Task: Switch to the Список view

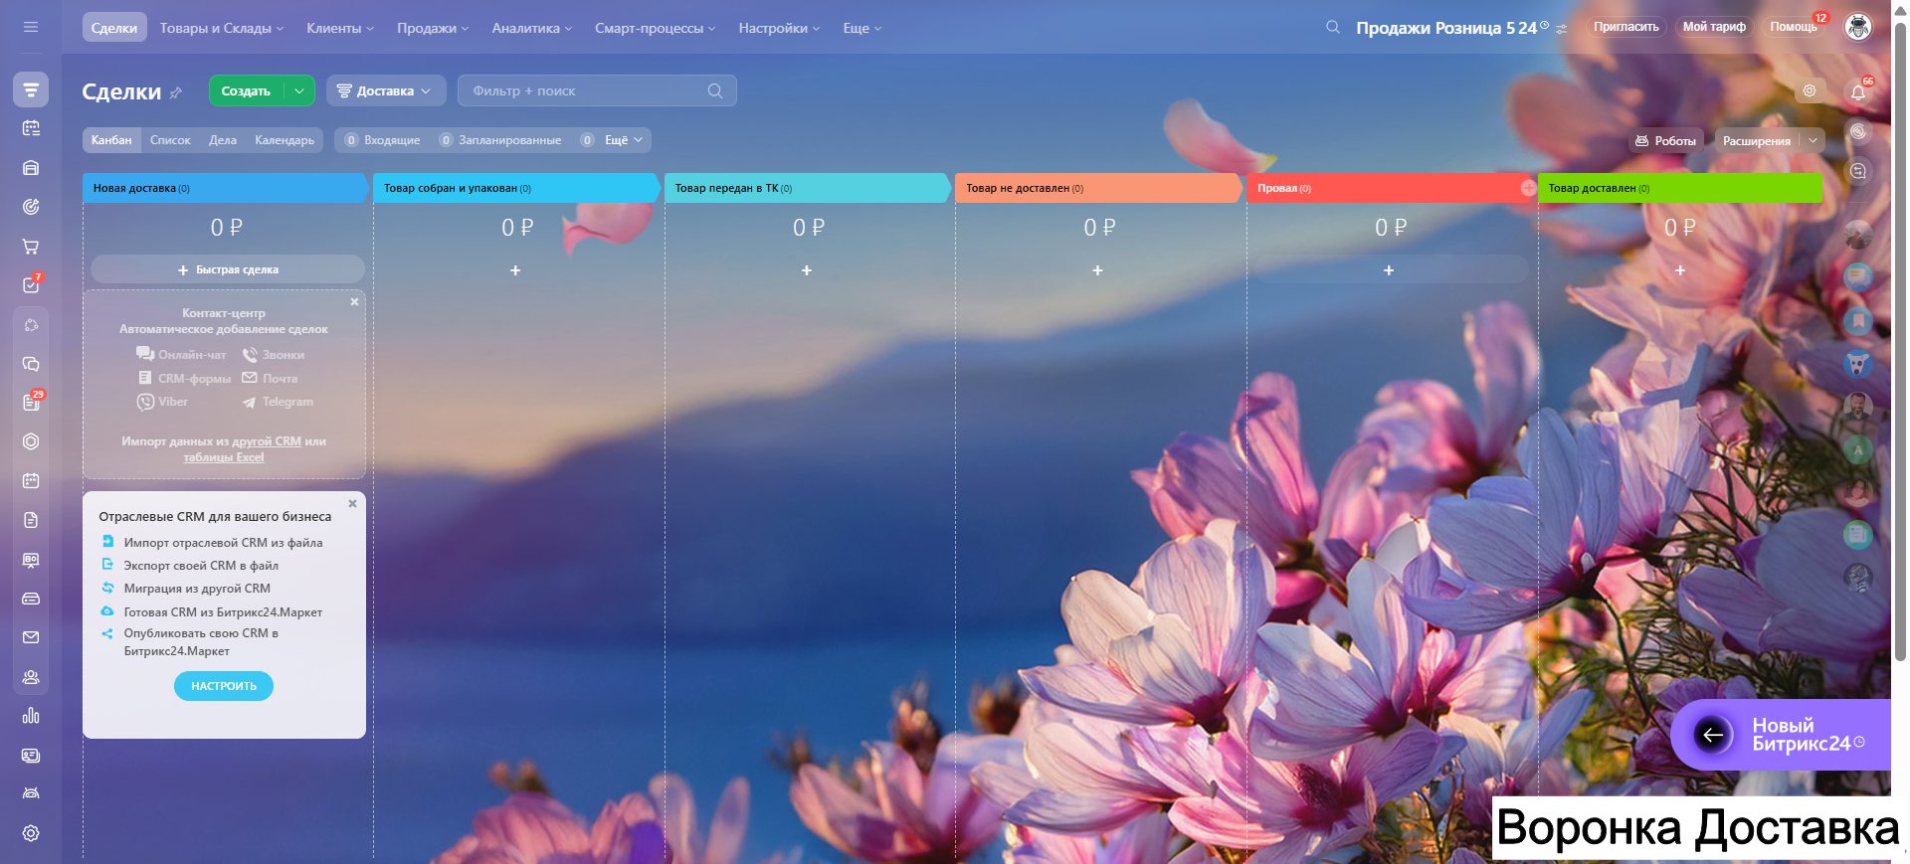Action: click(x=170, y=140)
